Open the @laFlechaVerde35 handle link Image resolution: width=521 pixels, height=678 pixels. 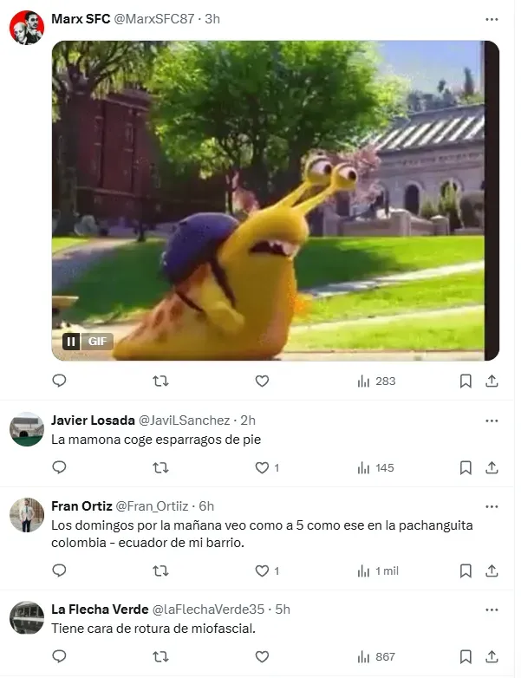click(208, 610)
